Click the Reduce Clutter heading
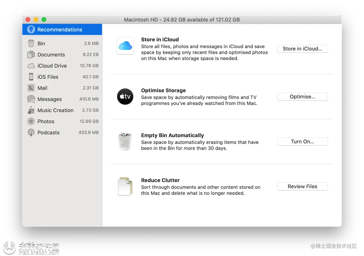364x256 pixels. coord(160,180)
